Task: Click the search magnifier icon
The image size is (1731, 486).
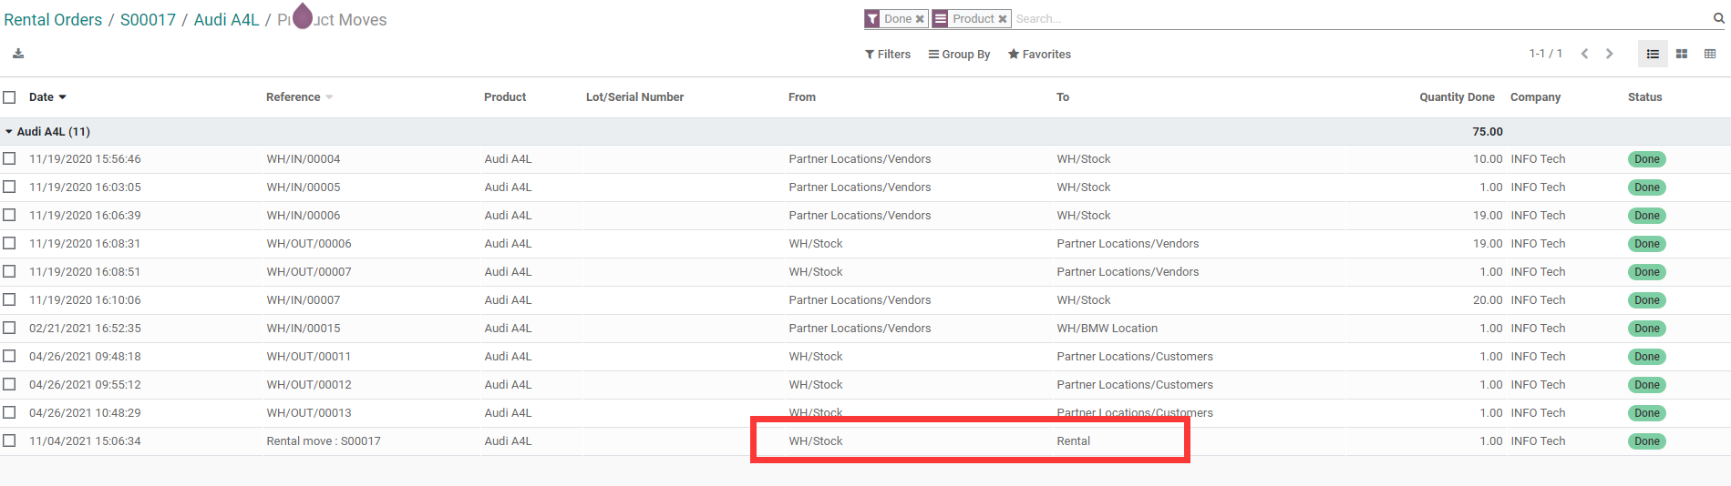Action: [1719, 18]
